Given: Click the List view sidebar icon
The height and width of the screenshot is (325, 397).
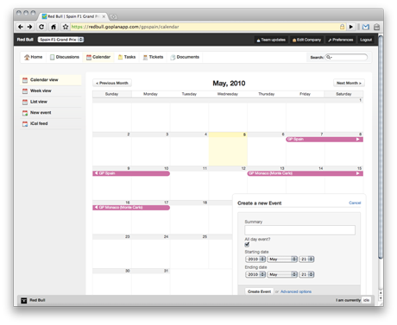Looking at the screenshot, I should pos(25,102).
